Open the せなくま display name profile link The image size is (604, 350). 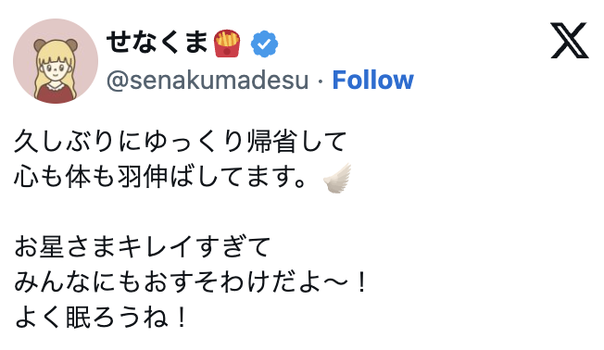pyautogui.click(x=157, y=43)
